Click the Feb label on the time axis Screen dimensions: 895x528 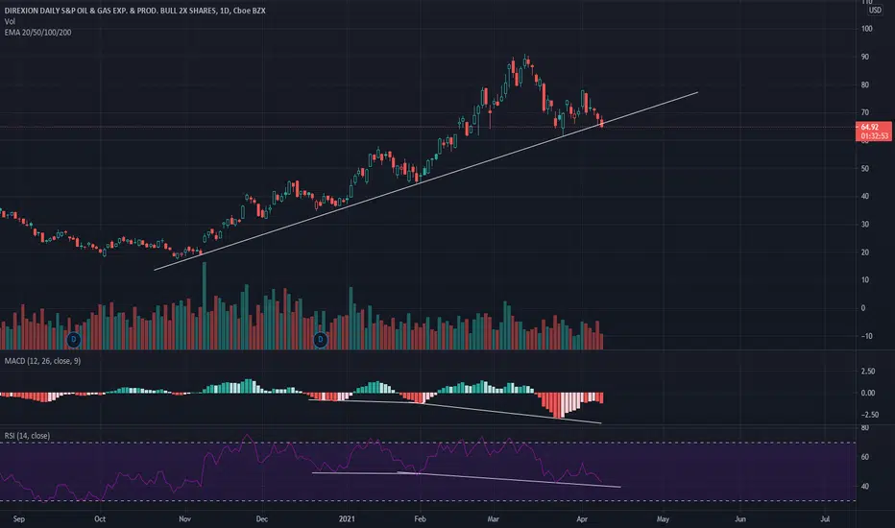coord(420,518)
